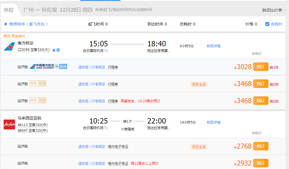
Task: Click the 18:40 arrival time
Action: [157, 44]
